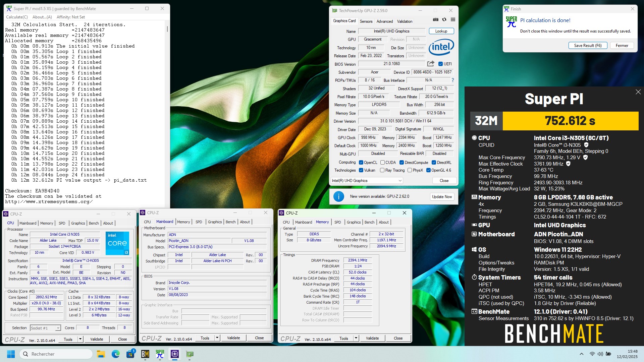This screenshot has width=644, height=362.
Task: Open the Bench tab in CPU-Z processor window
Action: click(94, 223)
